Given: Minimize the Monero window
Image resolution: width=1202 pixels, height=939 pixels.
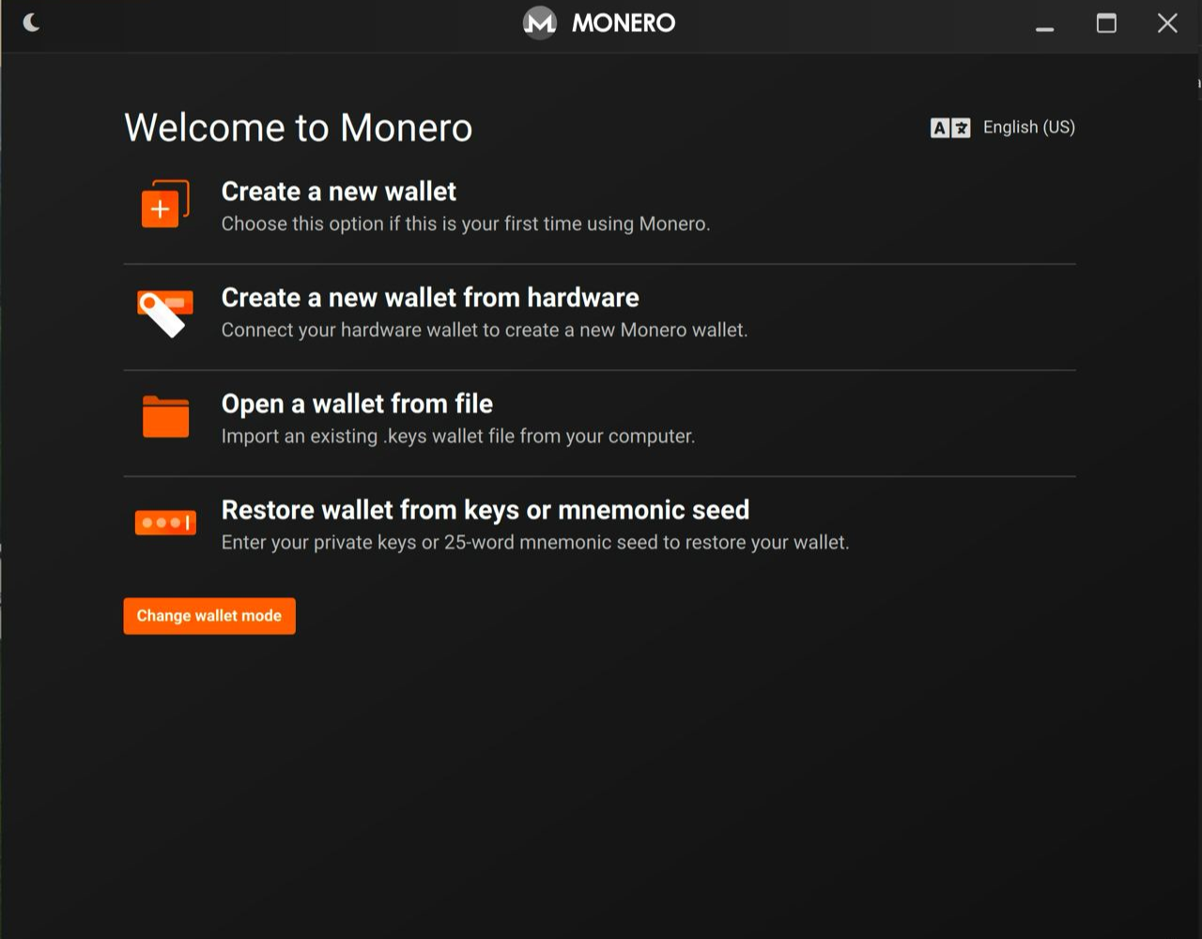Looking at the screenshot, I should pos(1044,24).
